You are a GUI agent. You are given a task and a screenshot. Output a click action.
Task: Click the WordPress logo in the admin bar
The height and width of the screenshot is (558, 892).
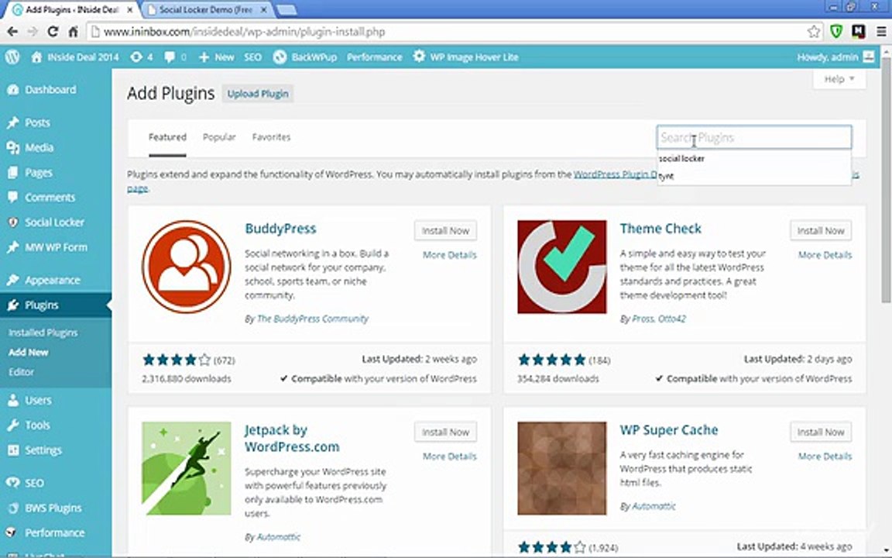tap(12, 57)
